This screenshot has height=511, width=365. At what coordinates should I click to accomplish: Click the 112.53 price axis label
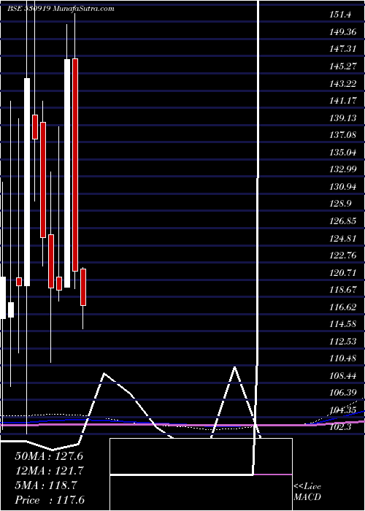342,341
